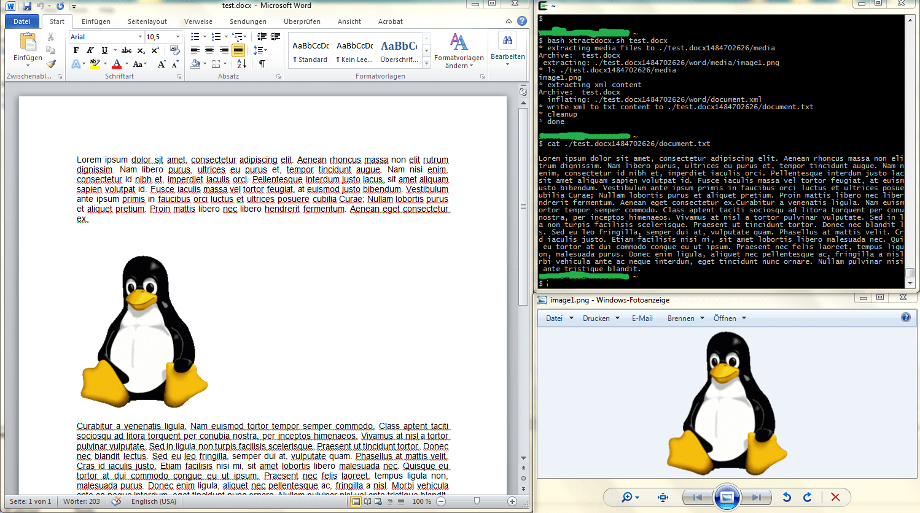
Task: Sort paragraphs with the A-Z sort icon
Action: pyautogui.click(x=241, y=64)
